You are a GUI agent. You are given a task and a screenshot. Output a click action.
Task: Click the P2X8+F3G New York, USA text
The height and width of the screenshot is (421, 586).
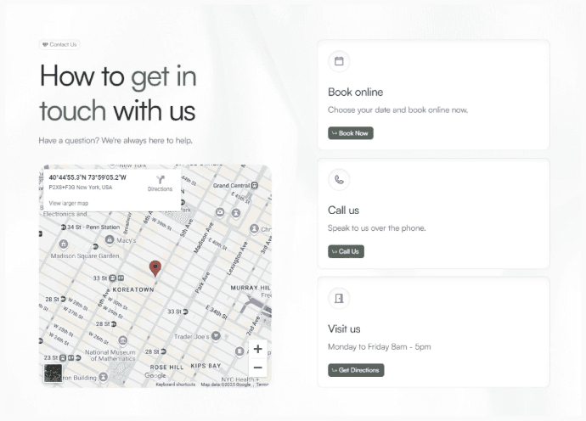click(x=81, y=187)
